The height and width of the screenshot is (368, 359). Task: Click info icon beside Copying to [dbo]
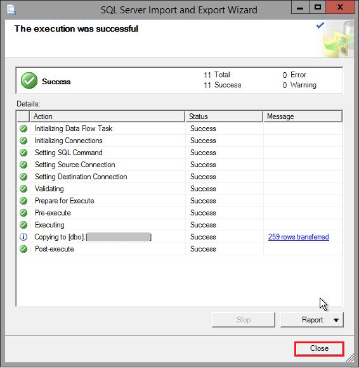pos(23,237)
